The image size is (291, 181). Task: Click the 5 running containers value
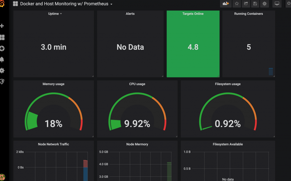249,47
